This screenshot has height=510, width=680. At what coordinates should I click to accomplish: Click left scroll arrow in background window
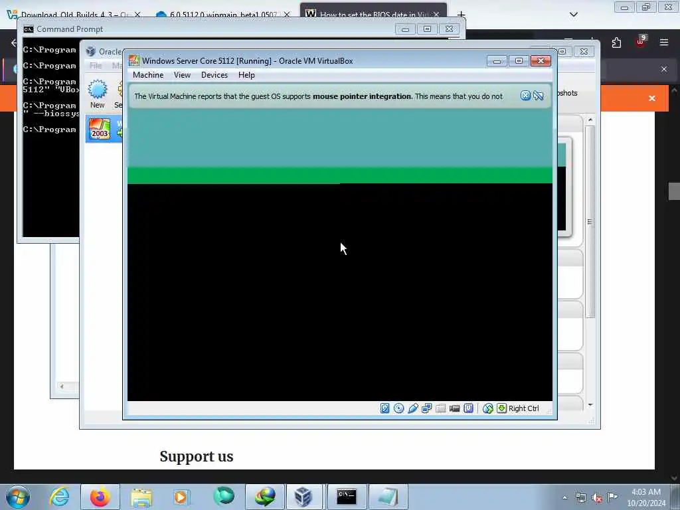[x=62, y=386]
